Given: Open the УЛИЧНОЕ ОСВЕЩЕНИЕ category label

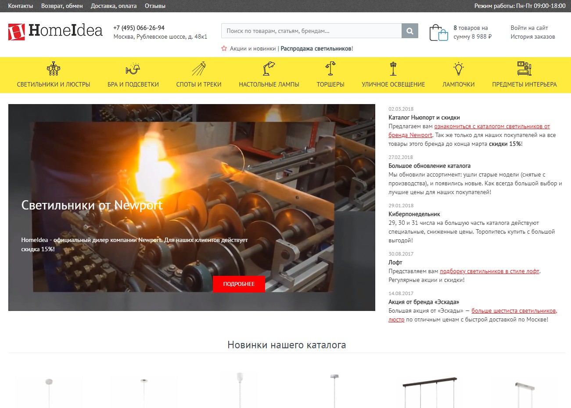Looking at the screenshot, I should [393, 84].
